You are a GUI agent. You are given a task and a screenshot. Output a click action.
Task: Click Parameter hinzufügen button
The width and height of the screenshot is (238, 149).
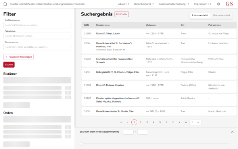click(18, 57)
